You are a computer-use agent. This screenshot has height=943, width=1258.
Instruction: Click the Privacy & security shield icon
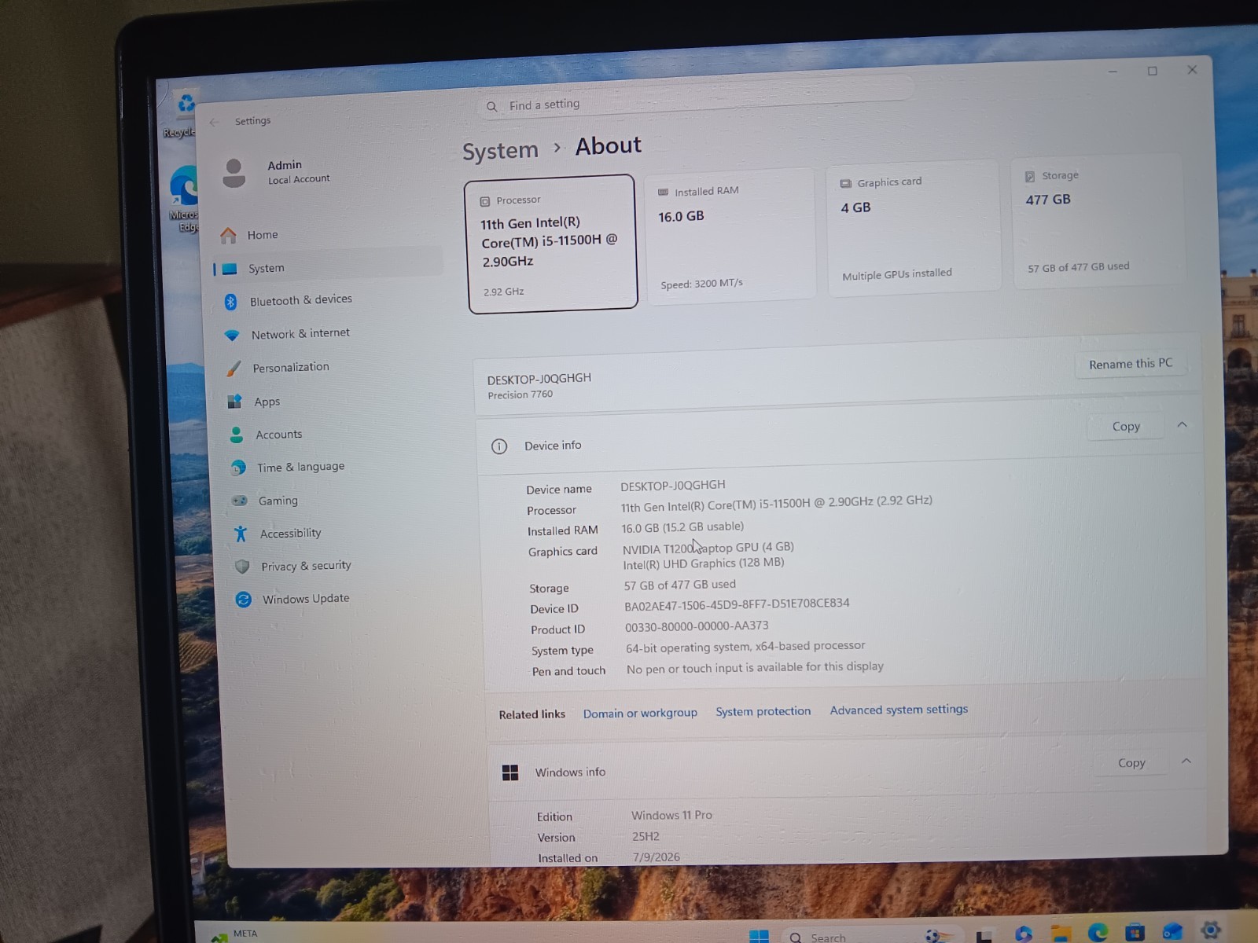tap(242, 567)
